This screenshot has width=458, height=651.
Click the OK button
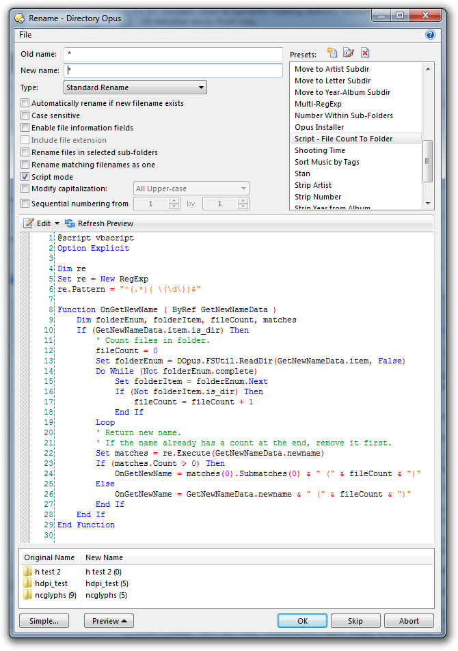tap(303, 621)
